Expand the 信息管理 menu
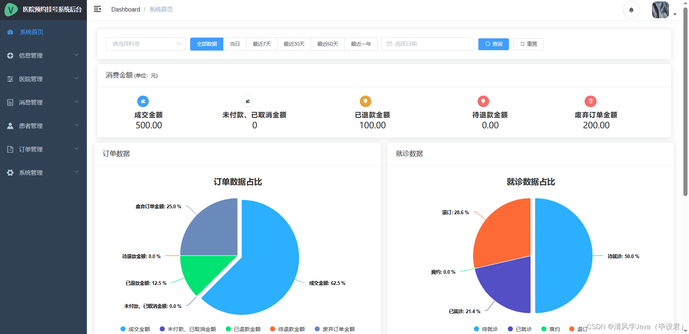 [43, 55]
